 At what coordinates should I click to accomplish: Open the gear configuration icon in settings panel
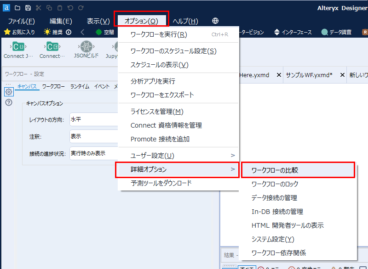[x=8, y=92]
